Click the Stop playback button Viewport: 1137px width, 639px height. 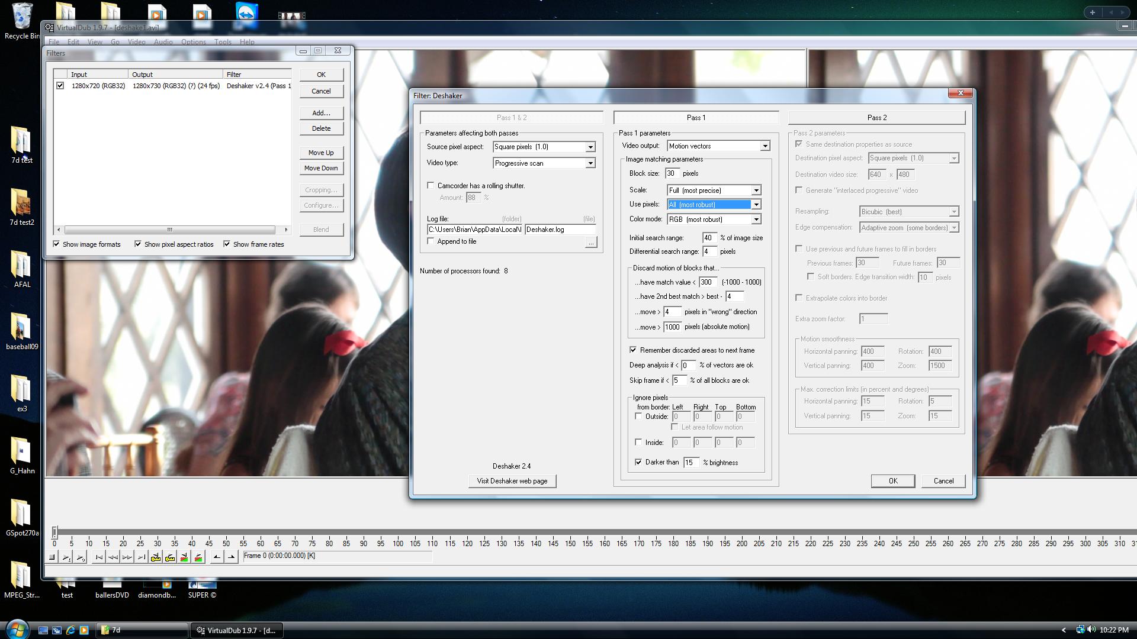[x=52, y=557]
